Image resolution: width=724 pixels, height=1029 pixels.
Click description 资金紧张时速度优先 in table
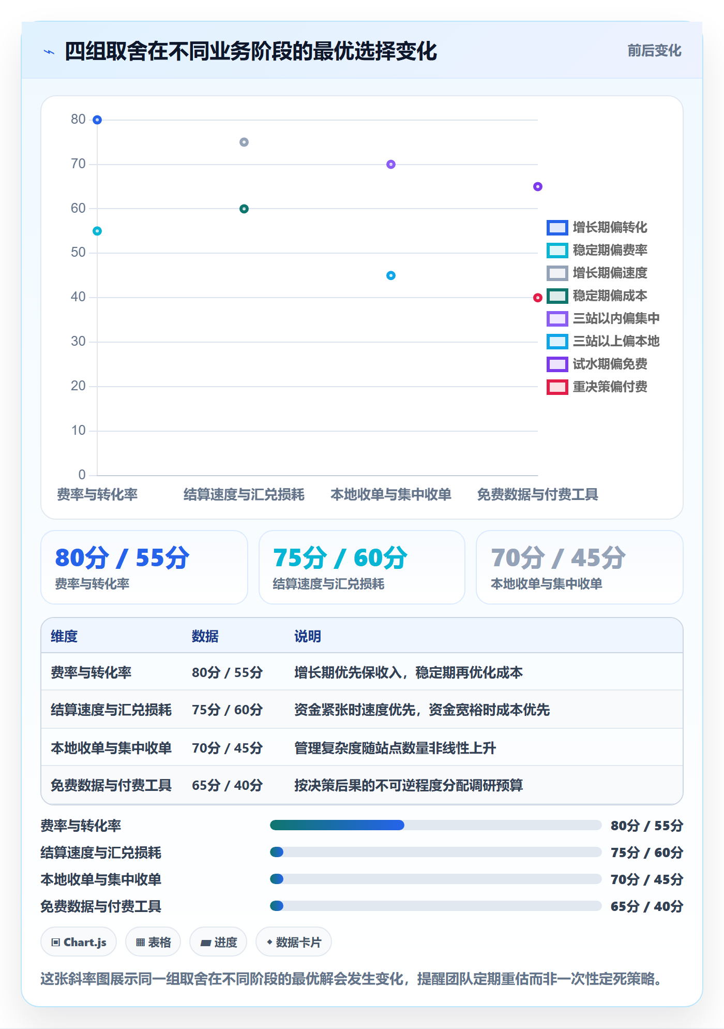422,710
